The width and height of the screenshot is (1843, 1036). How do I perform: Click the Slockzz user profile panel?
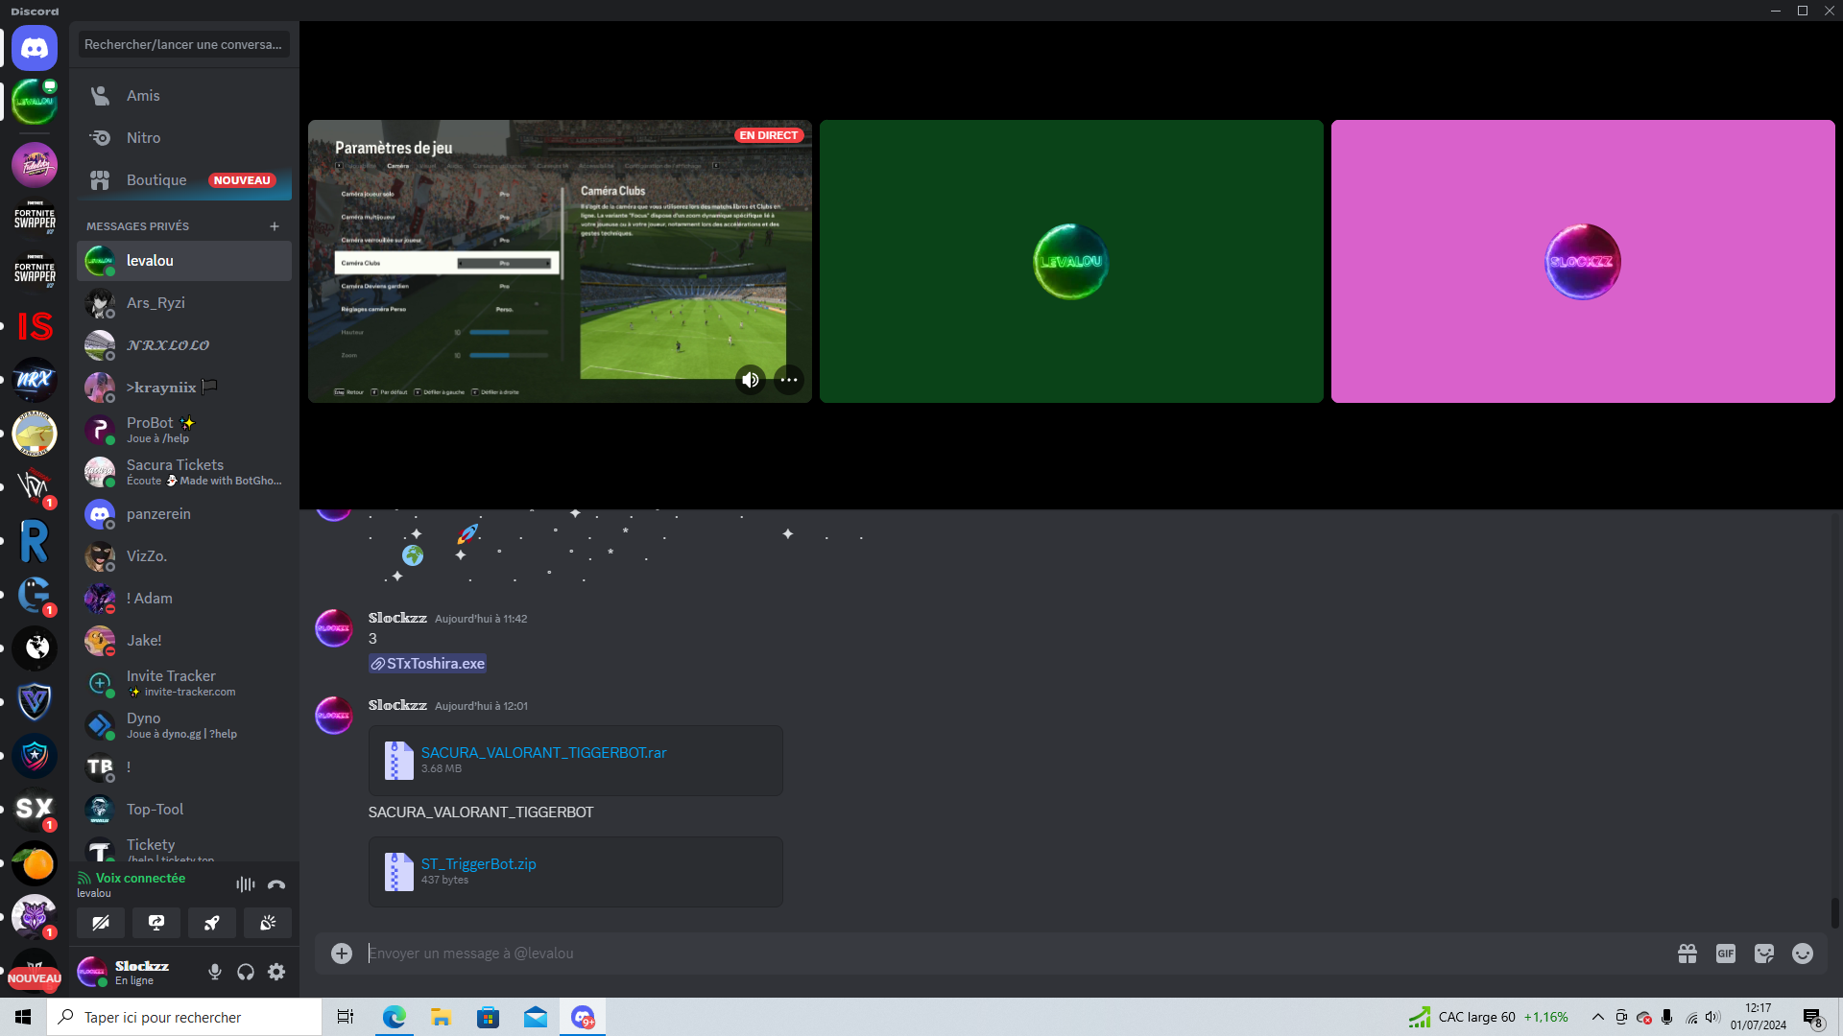[x=136, y=972]
